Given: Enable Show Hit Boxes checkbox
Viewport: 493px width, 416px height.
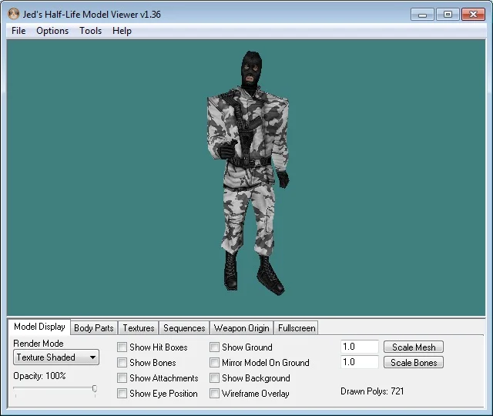Looking at the screenshot, I should (122, 347).
